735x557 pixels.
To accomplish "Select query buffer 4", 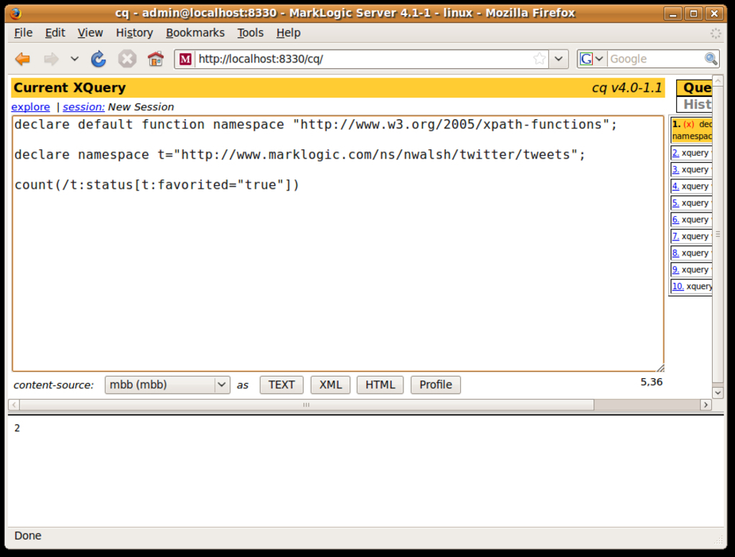I will 675,186.
